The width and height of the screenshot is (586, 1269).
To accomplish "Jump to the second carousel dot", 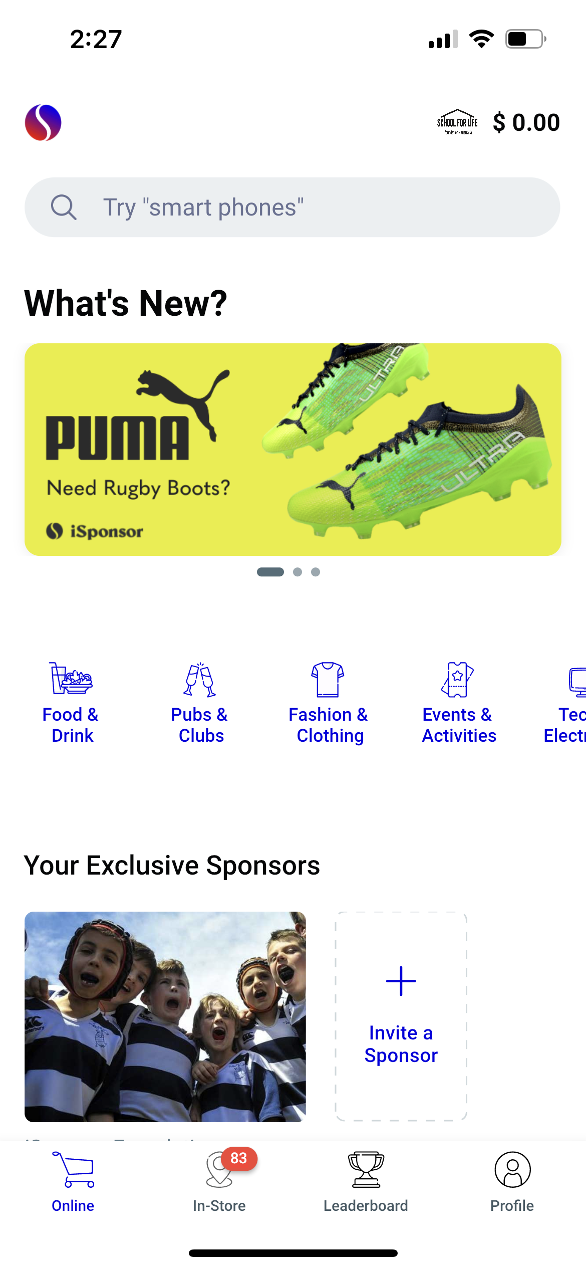I will point(298,572).
